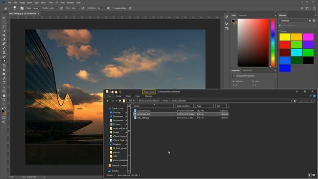
Task: Select the Eraser tool in the toolbox
Action: (x=4, y=61)
